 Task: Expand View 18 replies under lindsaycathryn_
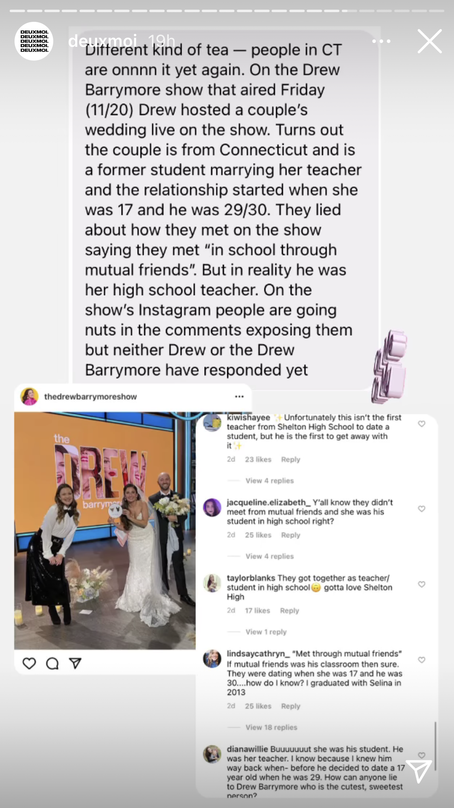(271, 727)
